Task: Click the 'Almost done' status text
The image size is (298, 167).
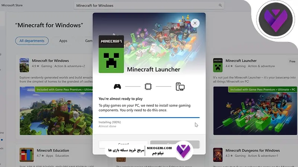Action: [x=107, y=126]
